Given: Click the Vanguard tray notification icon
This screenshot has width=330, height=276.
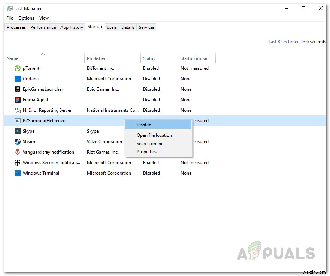Looking at the screenshot, I should click(16, 152).
